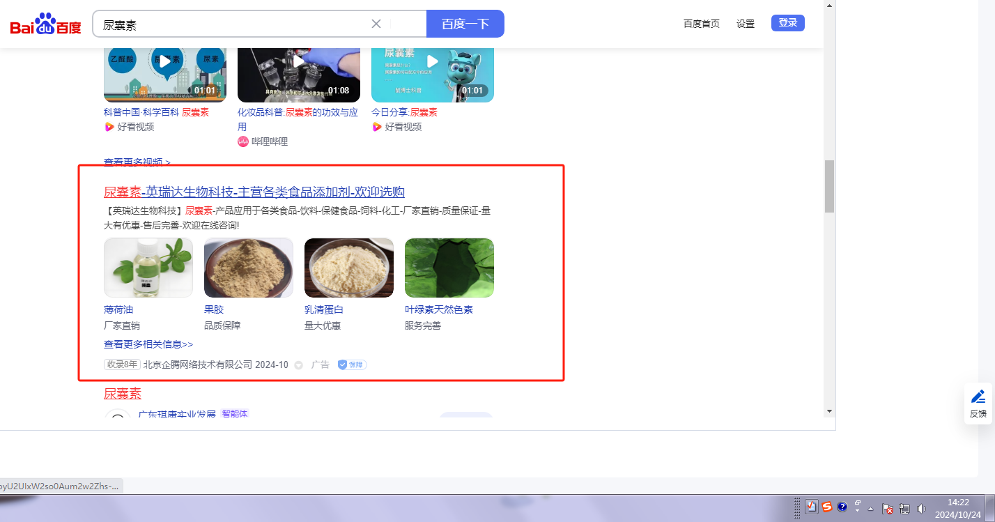Open the Action Center flag icon
This screenshot has width=995, height=522.
[888, 509]
